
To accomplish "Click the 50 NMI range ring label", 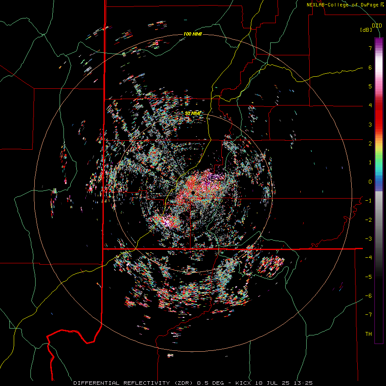I will (193, 114).
